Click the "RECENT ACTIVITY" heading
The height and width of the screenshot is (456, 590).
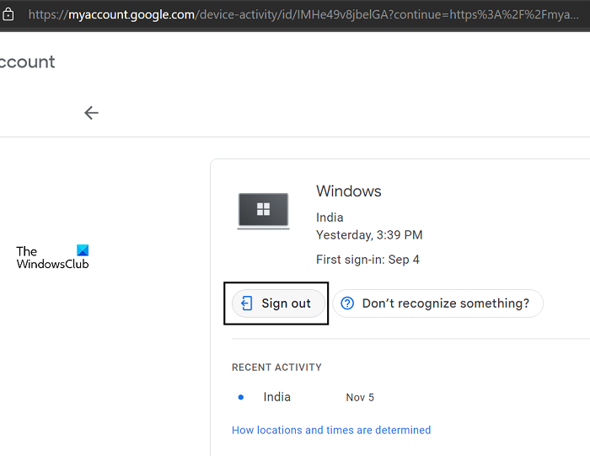276,367
